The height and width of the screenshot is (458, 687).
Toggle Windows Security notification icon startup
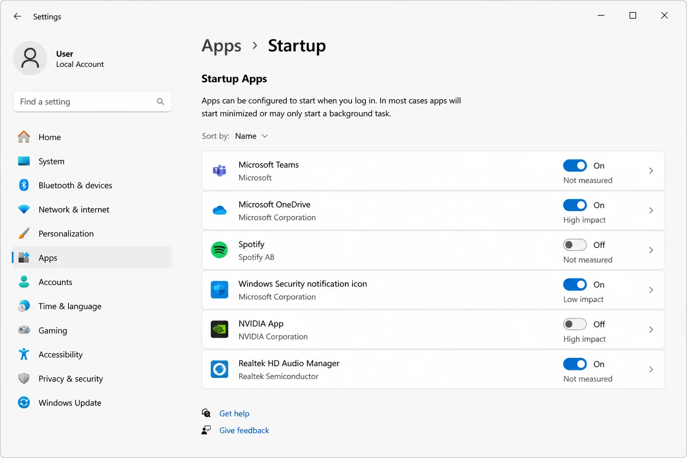click(x=575, y=284)
